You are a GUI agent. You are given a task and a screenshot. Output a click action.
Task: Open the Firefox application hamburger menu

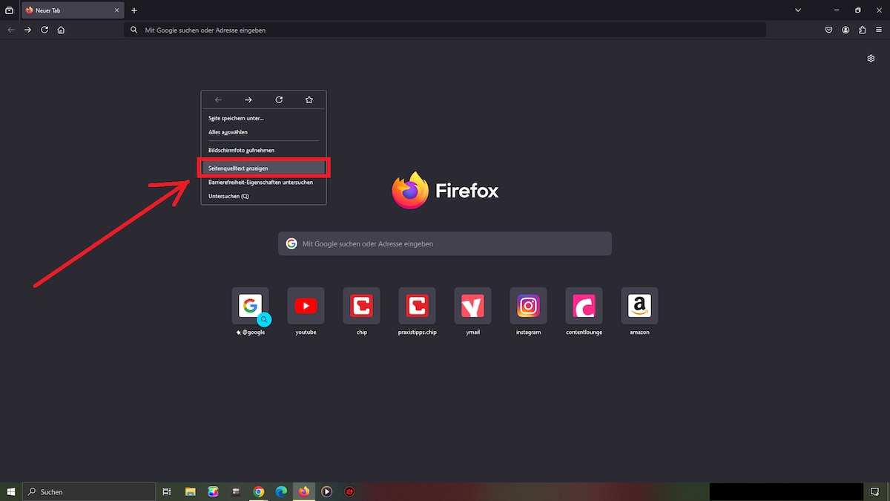tap(879, 30)
